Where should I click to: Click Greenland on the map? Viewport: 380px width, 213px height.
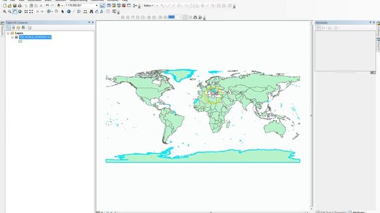coord(180,75)
